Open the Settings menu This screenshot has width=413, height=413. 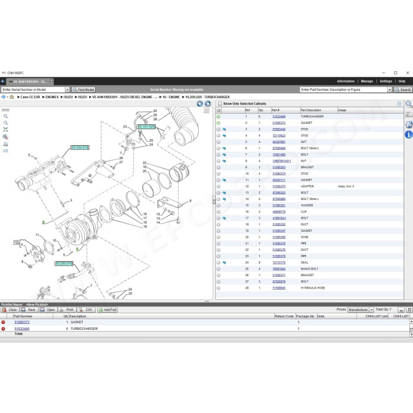(x=386, y=81)
